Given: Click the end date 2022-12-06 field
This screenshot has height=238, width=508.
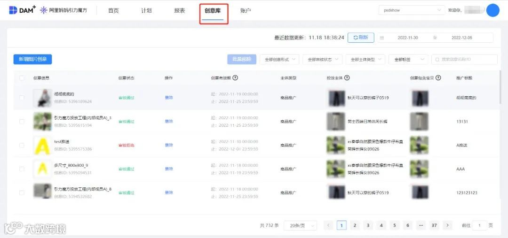Looking at the screenshot, I should pos(462,38).
